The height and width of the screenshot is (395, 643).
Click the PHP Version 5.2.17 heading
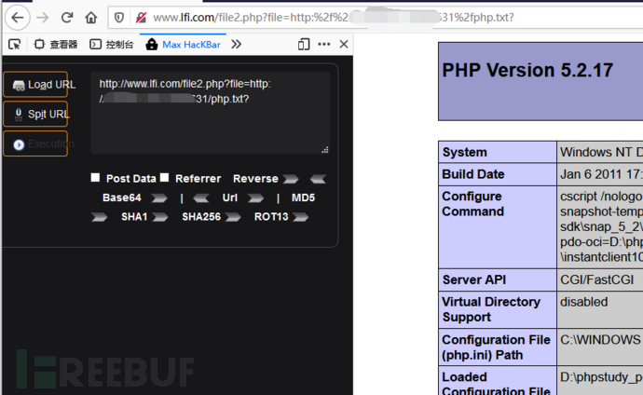pos(527,71)
